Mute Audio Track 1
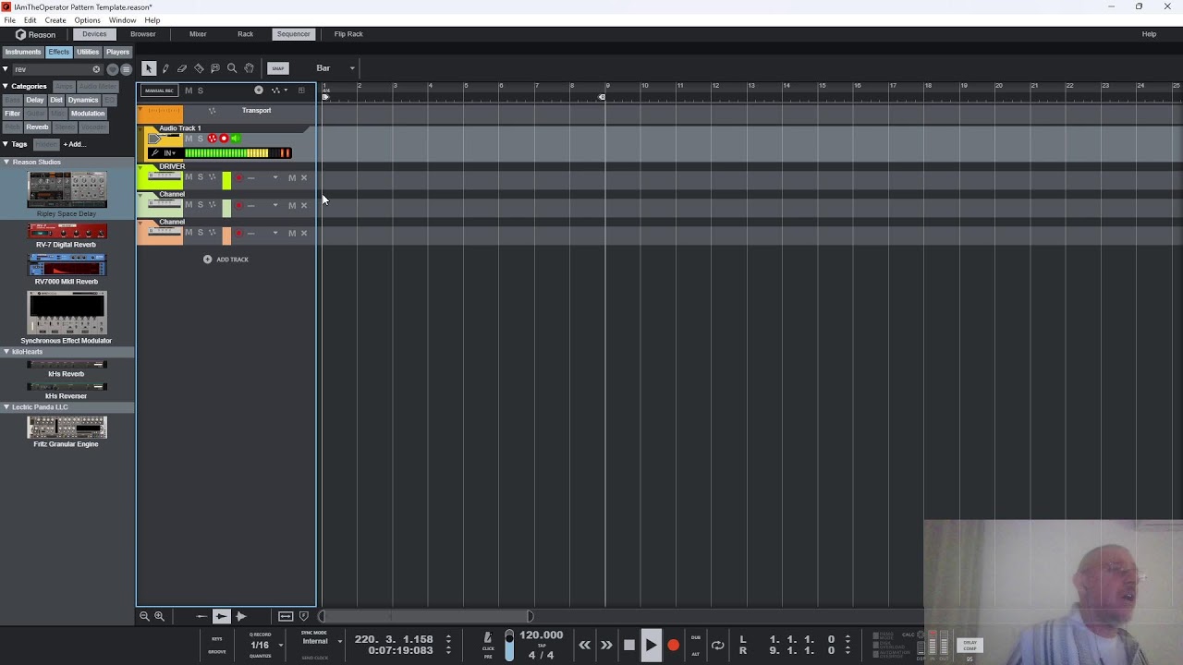 (x=189, y=139)
